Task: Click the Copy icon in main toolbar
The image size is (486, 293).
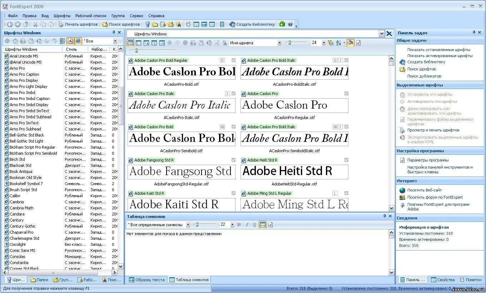Action: point(43,24)
